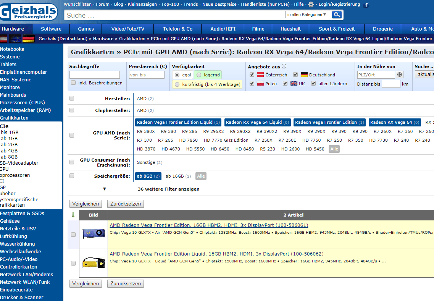Screen dimensions: 434x301
Task: Select the EU flag in breadcrumb bar
Action: [15, 39]
